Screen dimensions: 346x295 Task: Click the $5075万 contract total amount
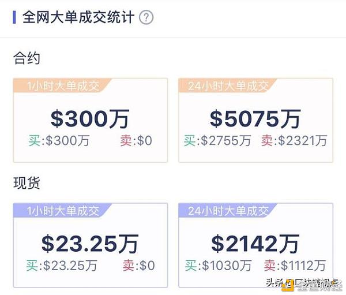point(255,119)
